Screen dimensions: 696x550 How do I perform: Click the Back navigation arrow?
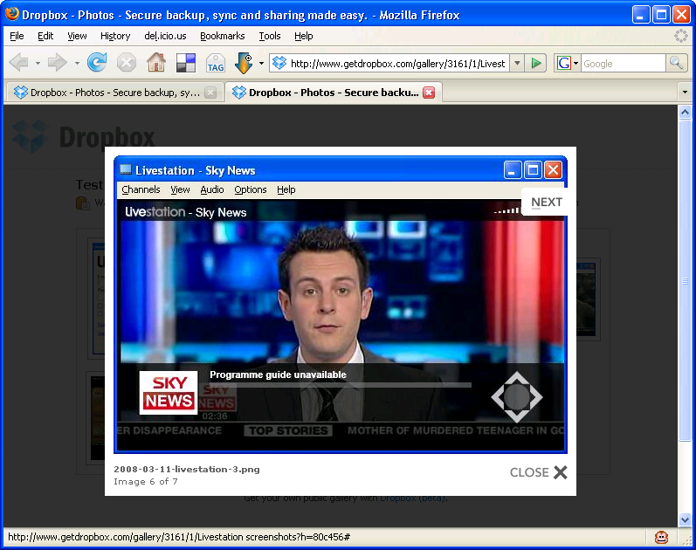pos(19,63)
